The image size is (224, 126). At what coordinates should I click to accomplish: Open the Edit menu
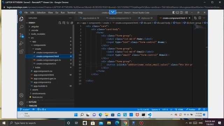32,13
